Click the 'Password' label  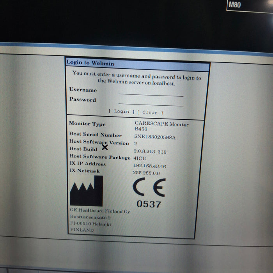pos(83,99)
